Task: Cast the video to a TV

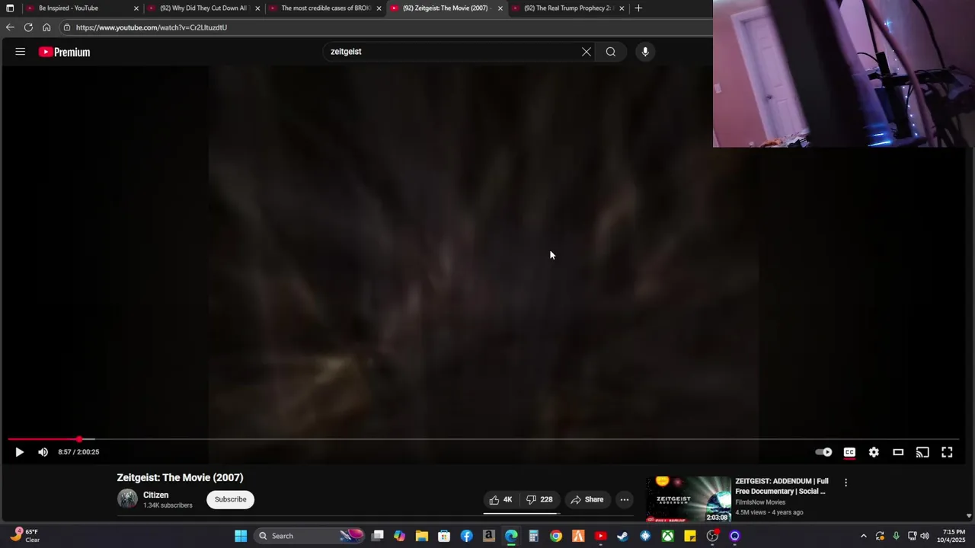Action: coord(922,452)
